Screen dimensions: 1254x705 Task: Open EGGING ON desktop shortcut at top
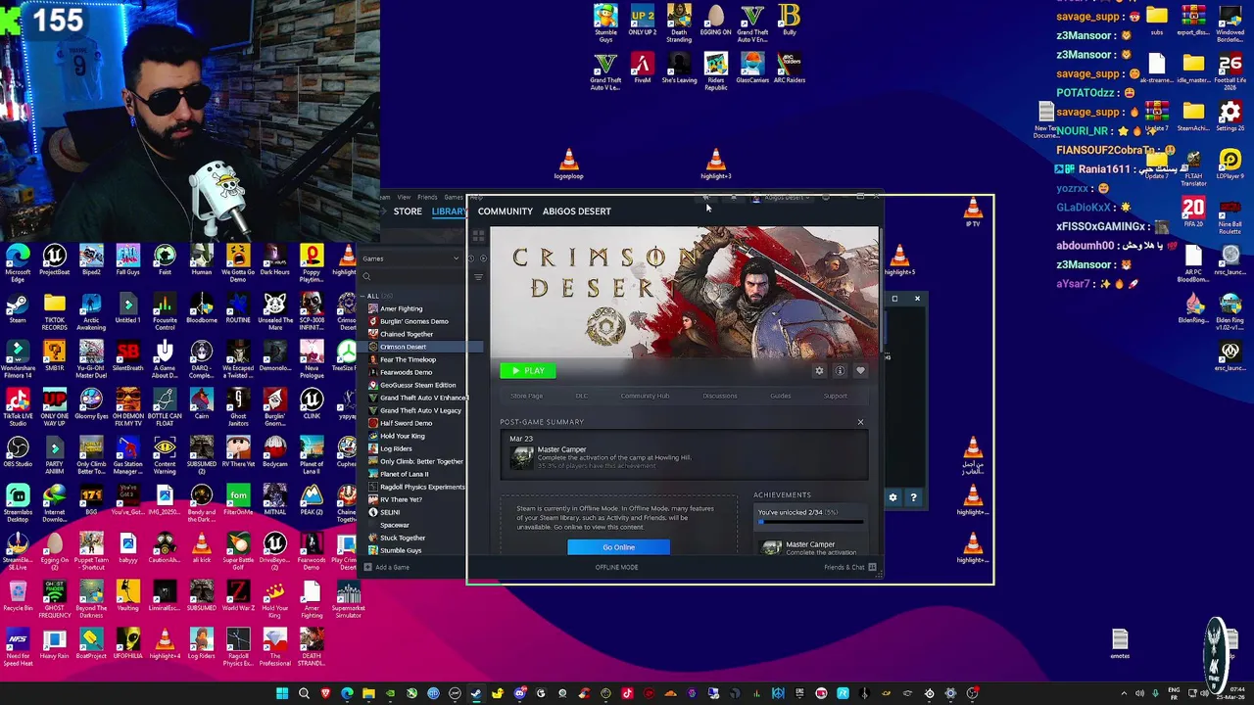pyautogui.click(x=715, y=22)
